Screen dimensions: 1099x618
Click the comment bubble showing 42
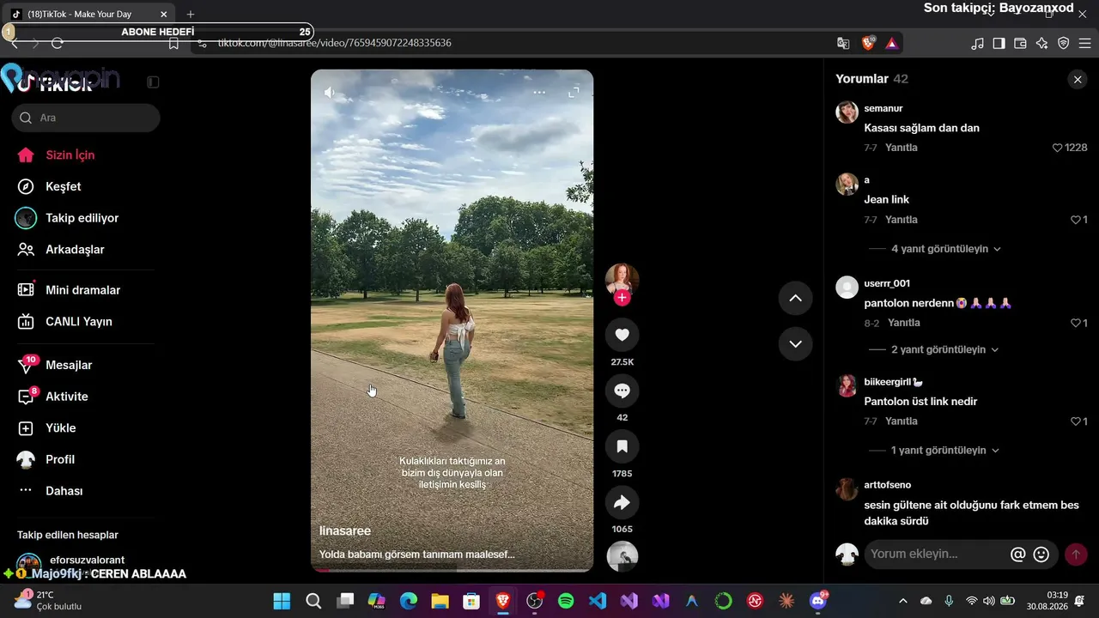pyautogui.click(x=622, y=391)
